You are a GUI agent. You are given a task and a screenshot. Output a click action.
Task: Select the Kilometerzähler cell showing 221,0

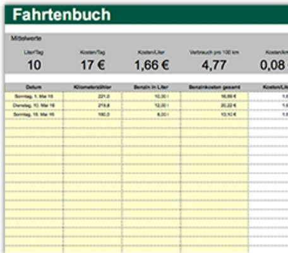(x=92, y=96)
